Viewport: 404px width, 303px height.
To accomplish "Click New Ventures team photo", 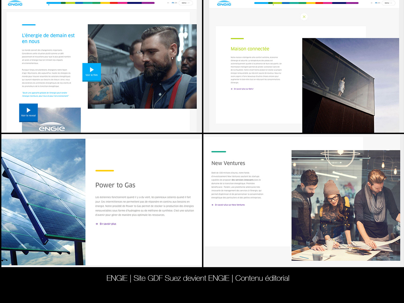I will [346, 205].
